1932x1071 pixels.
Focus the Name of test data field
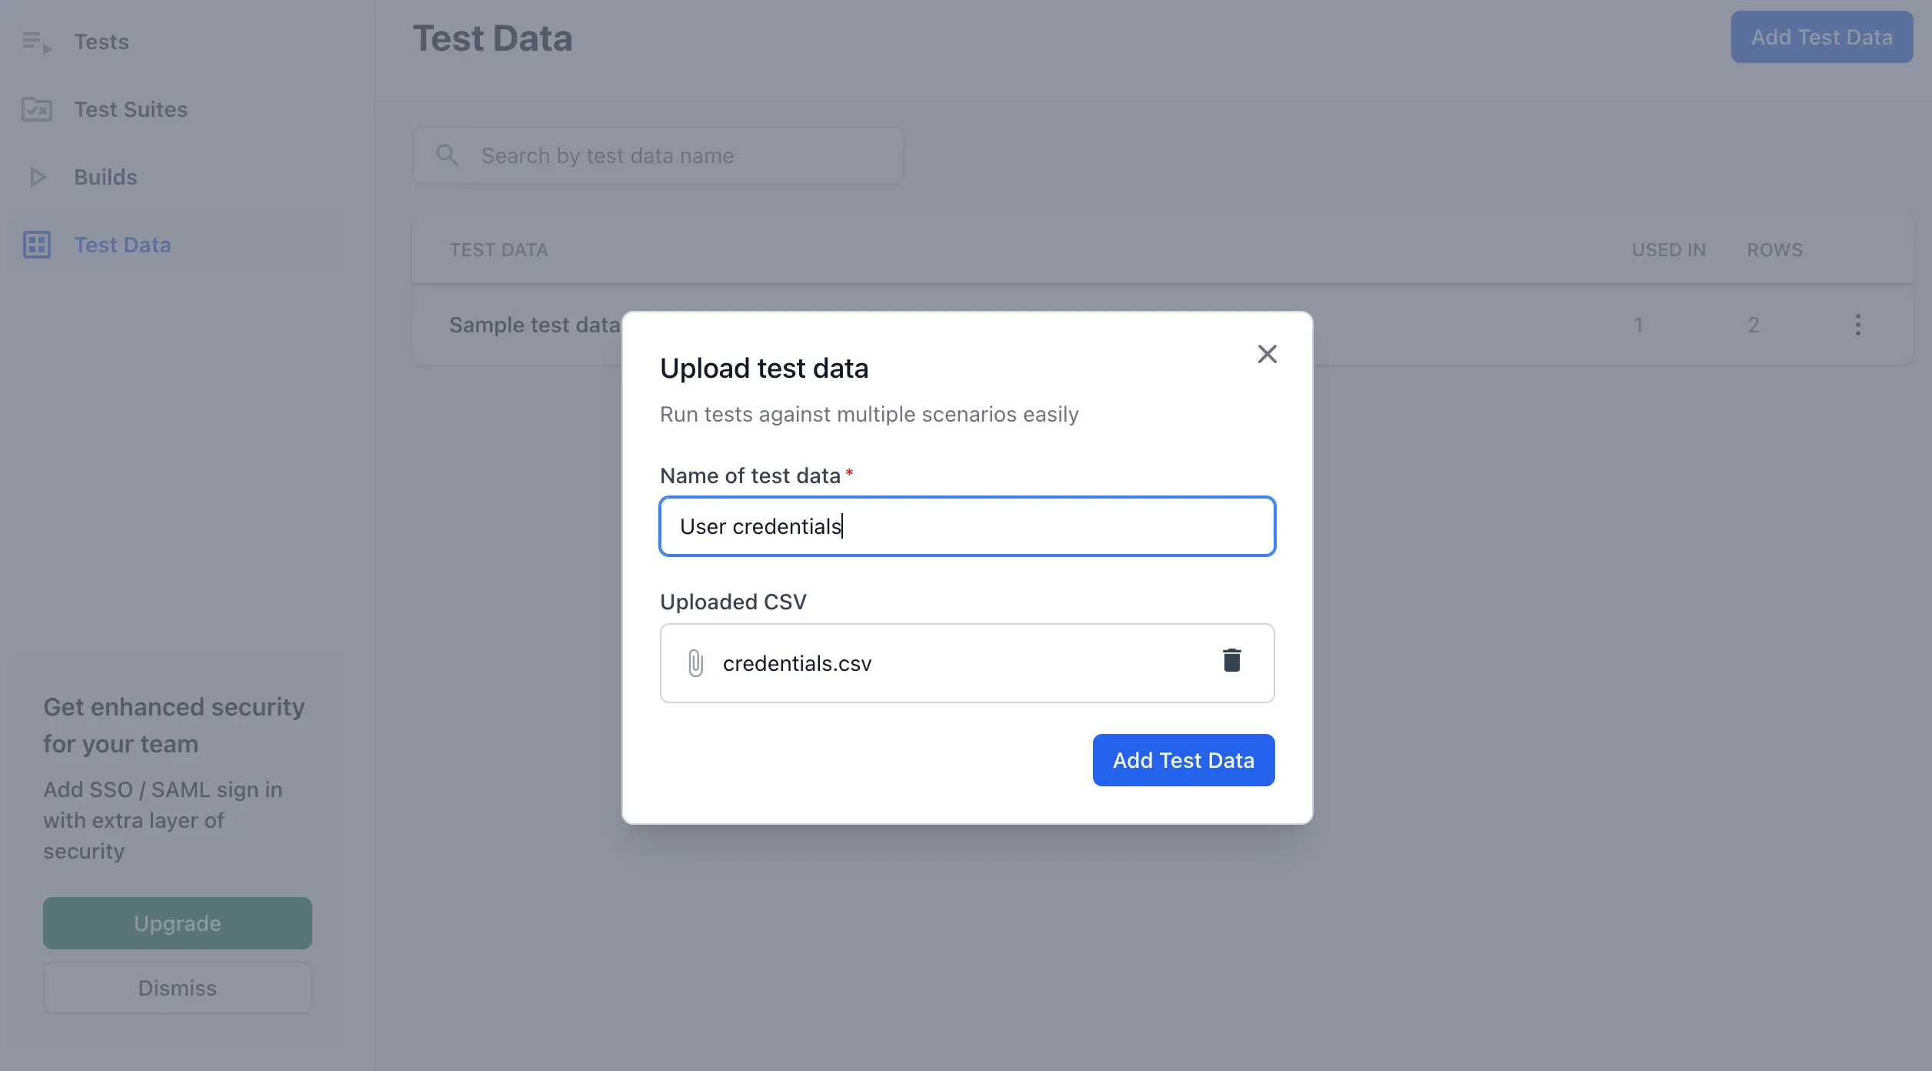coord(967,526)
